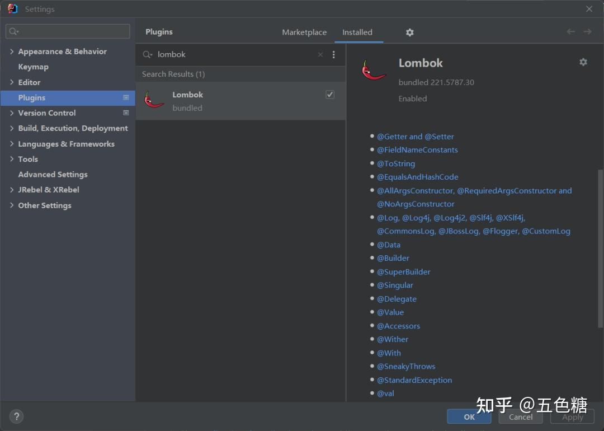Click the plugin search magnifier icon
The width and height of the screenshot is (604, 431).
tap(147, 54)
